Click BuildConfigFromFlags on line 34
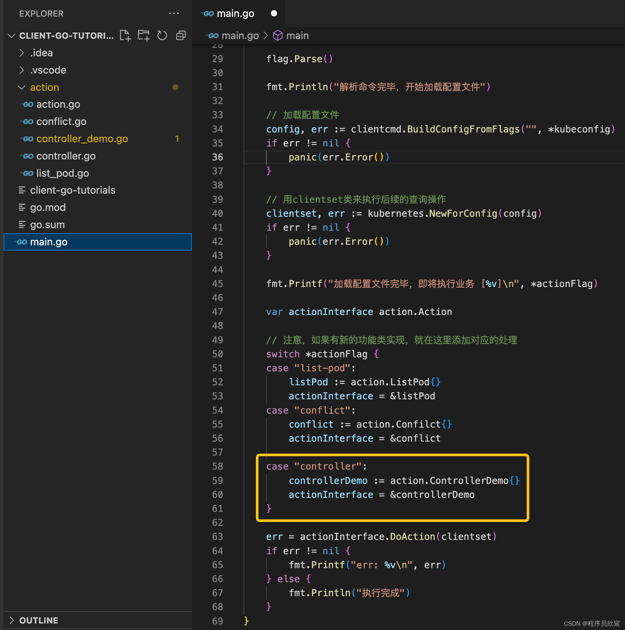The height and width of the screenshot is (630, 625). coord(463,129)
